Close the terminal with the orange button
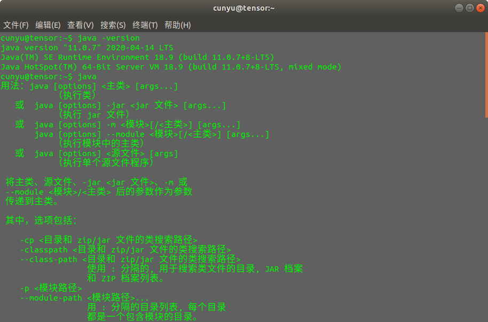 click(479, 8)
